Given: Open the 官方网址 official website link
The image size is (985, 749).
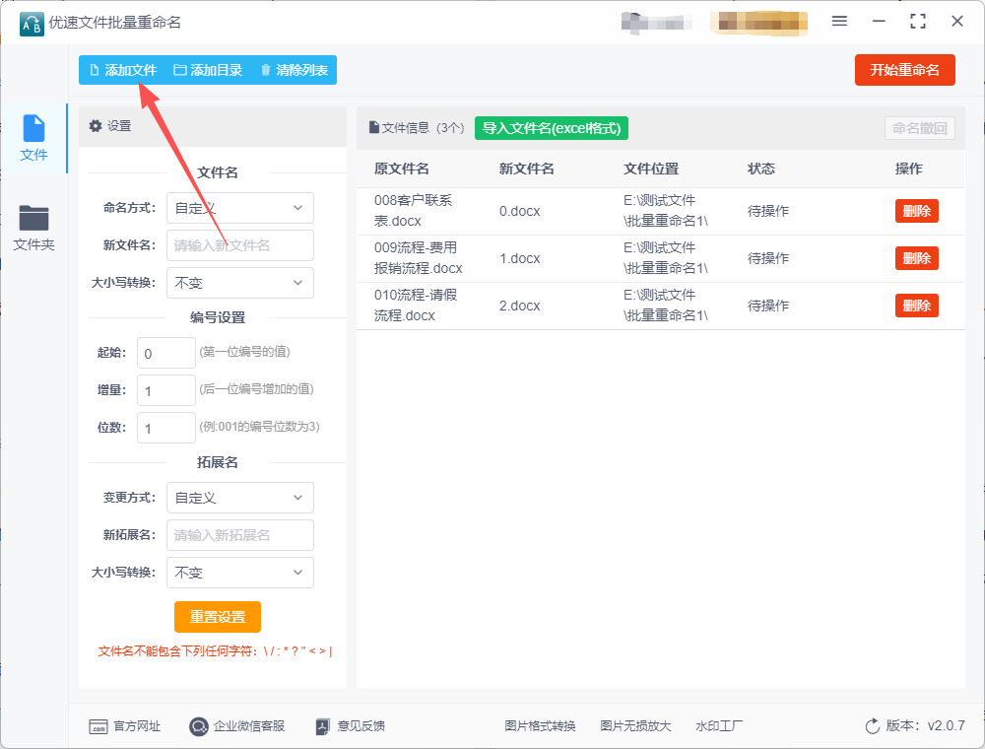Looking at the screenshot, I should click(x=124, y=726).
